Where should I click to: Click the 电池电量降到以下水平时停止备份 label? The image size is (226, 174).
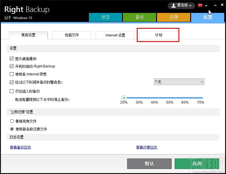point(42,99)
